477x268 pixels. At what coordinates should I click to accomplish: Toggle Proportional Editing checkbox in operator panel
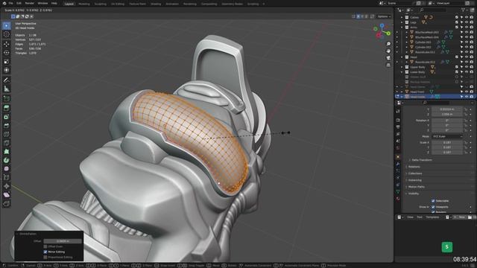pos(45,258)
